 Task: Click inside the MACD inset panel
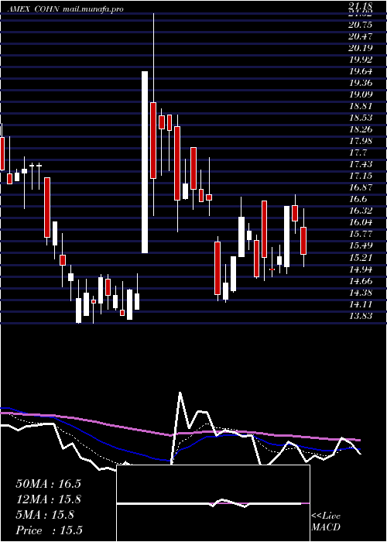click(x=213, y=503)
